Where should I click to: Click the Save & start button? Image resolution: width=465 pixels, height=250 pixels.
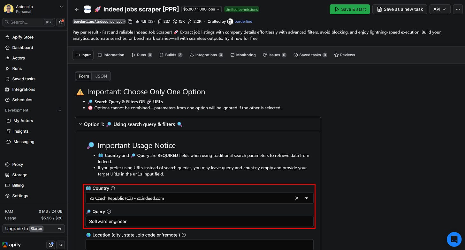[x=350, y=9]
